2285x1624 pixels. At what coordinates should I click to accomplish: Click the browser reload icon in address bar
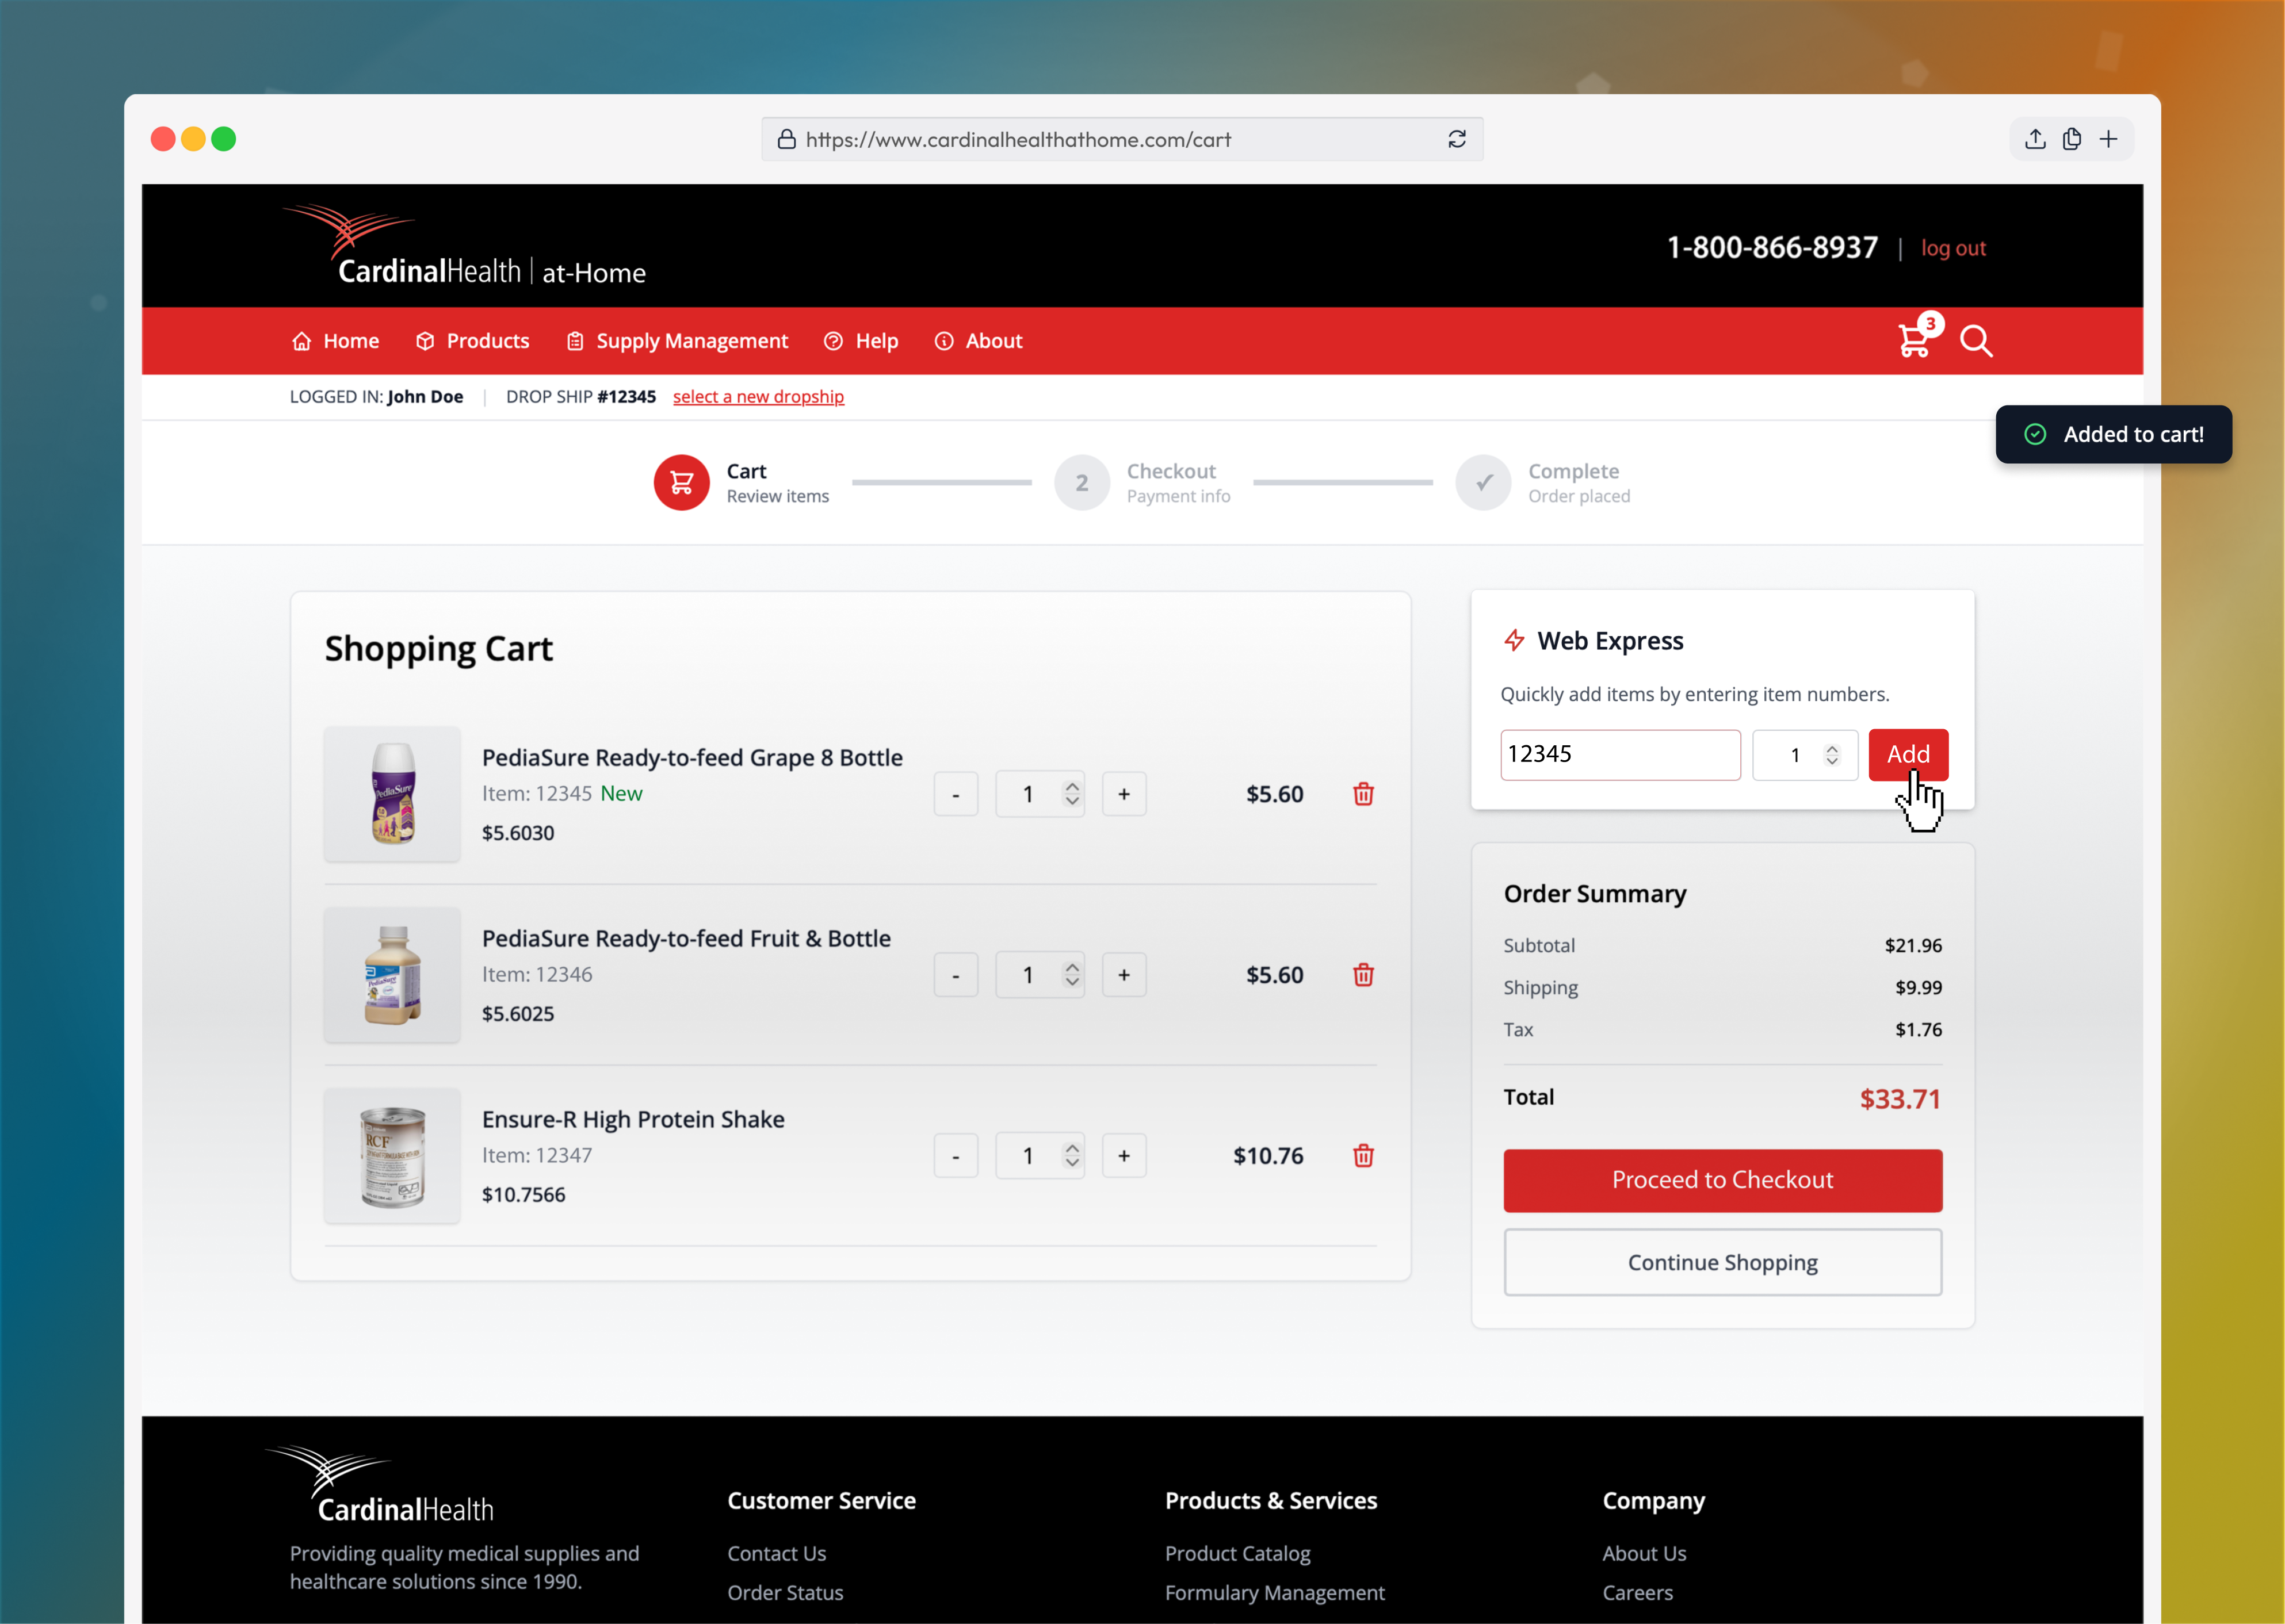tap(1457, 139)
